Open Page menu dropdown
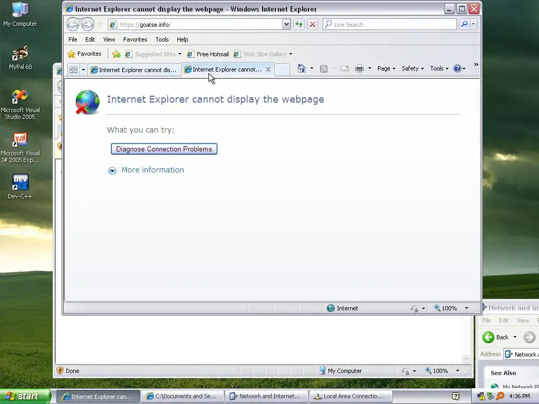The image size is (539, 404). click(386, 68)
